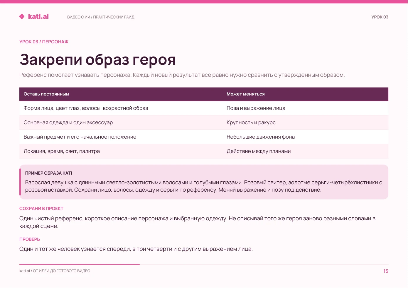Click page number 15 in footer
This screenshot has height=288, width=408.
pos(386,271)
